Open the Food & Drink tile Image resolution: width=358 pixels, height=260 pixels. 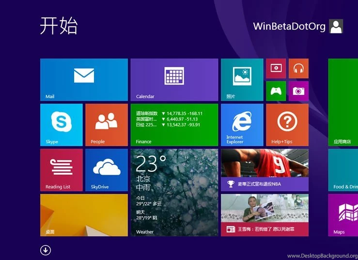tap(343, 170)
